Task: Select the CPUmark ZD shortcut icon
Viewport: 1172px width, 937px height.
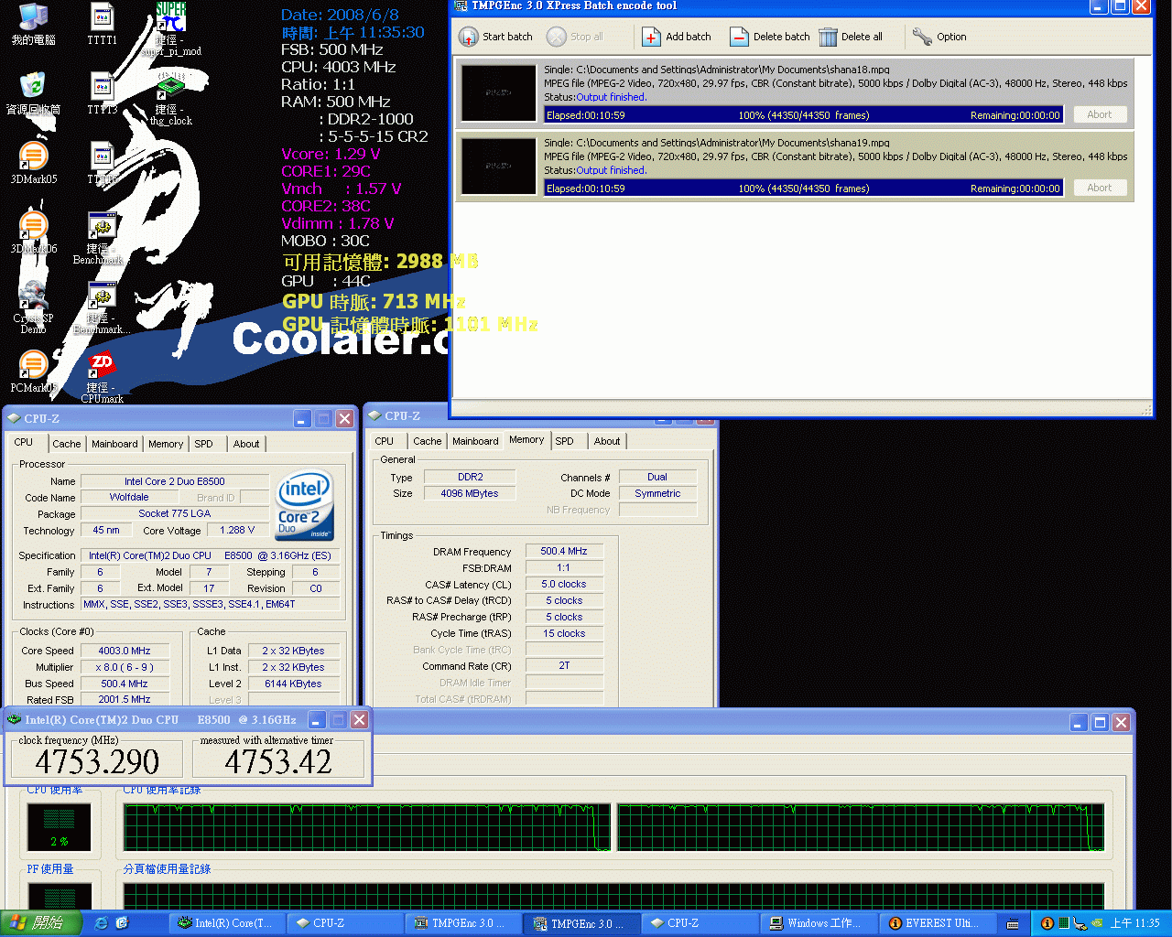Action: [102, 364]
